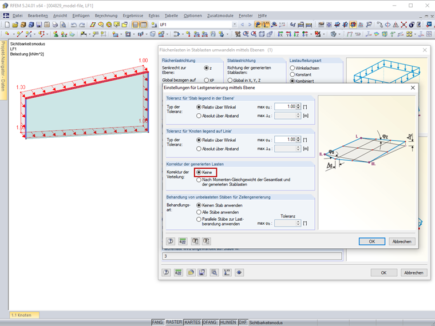Click the Redo arrow icon
The width and height of the screenshot is (435, 326).
coord(82,25)
